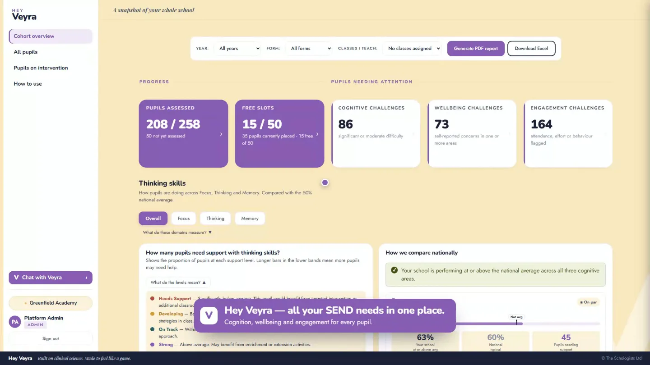Image resolution: width=650 pixels, height=365 pixels.
Task: Click the white V icon in the banner
Action: [x=209, y=315]
